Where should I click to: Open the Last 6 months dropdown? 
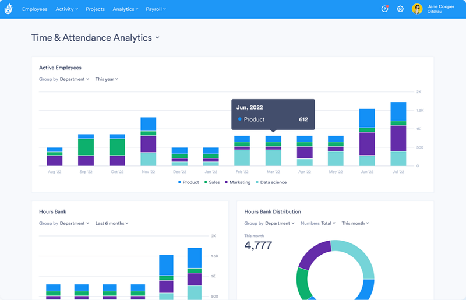tap(112, 223)
